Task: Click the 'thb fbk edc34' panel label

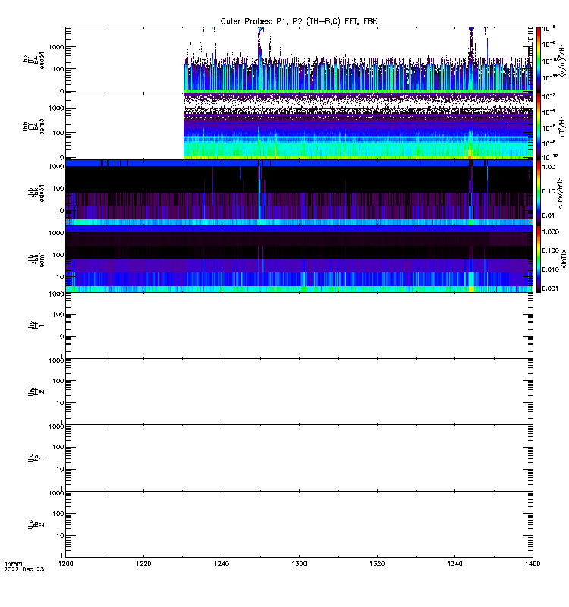Action: pos(36,193)
